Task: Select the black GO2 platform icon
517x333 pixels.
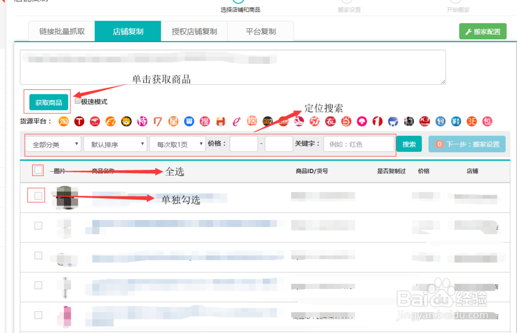Action: pos(268,121)
